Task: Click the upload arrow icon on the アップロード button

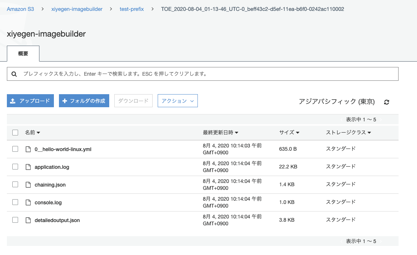Action: coord(13,101)
